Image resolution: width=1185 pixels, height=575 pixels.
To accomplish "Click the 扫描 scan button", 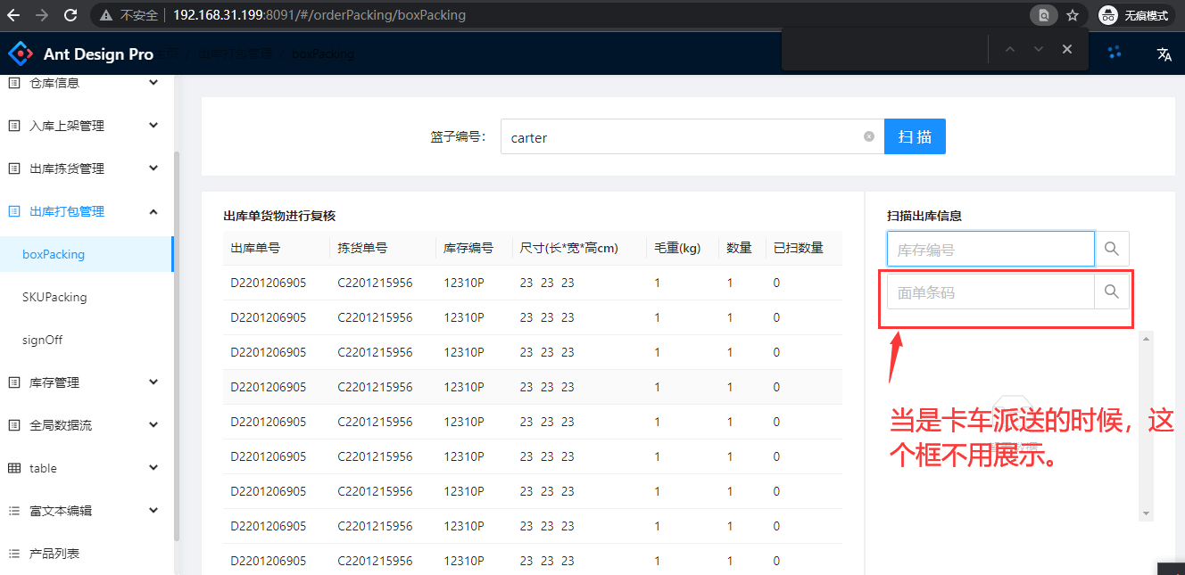I will (915, 136).
